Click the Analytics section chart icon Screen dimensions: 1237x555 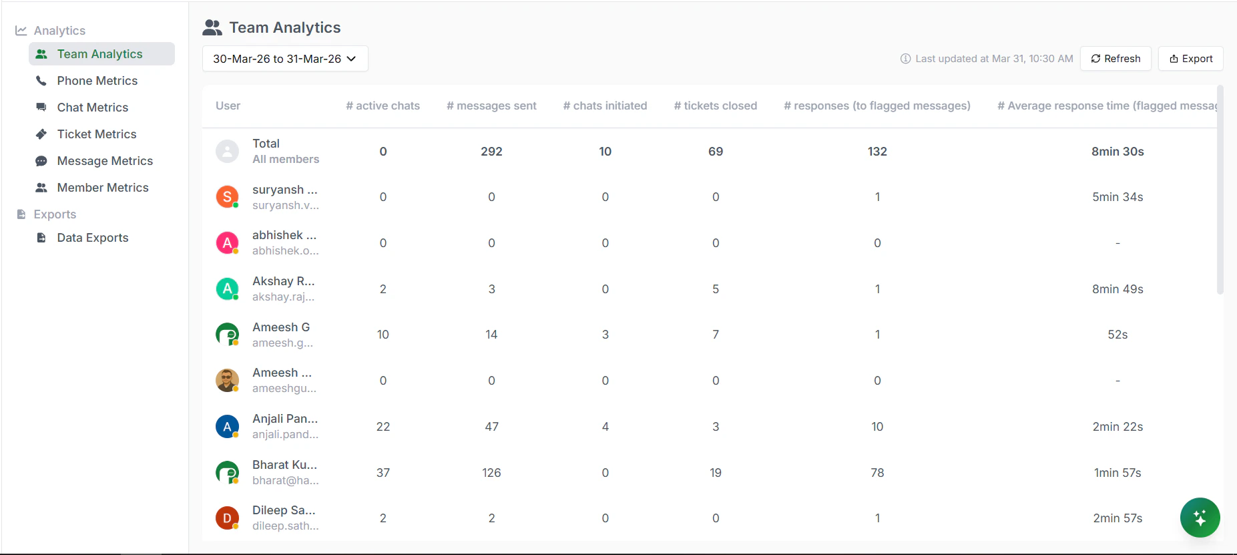(x=21, y=31)
